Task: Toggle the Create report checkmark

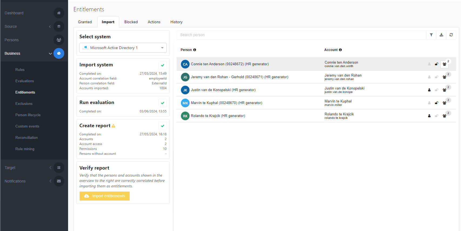Action: (x=163, y=126)
